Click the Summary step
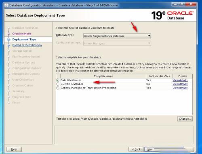Screen dimensions: 202x154 tap(18, 91)
